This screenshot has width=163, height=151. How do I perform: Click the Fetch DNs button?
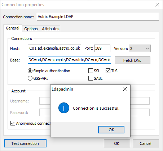[132, 60]
